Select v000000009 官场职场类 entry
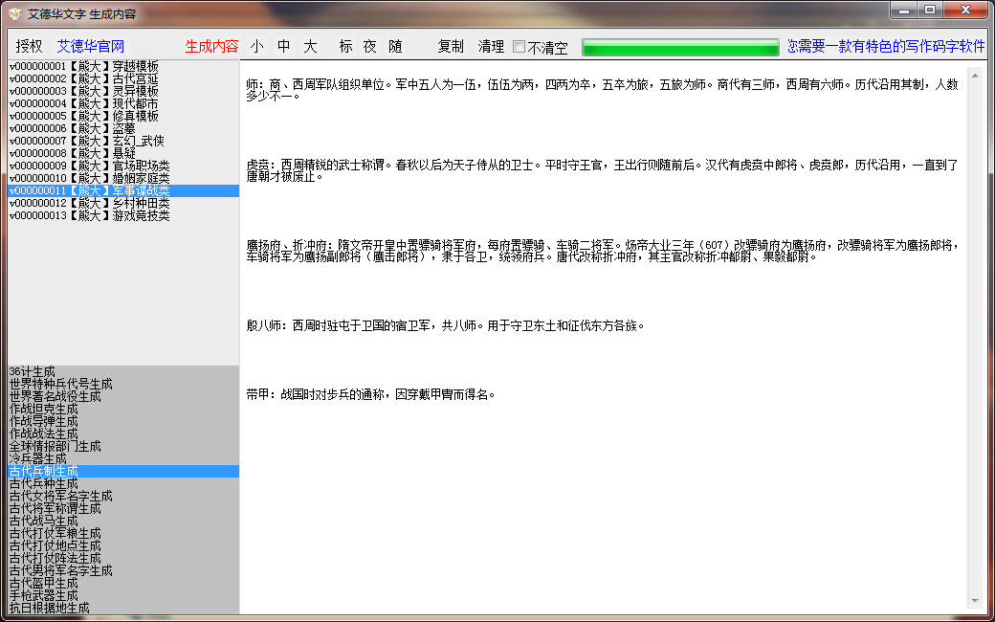995x622 pixels. coord(123,166)
